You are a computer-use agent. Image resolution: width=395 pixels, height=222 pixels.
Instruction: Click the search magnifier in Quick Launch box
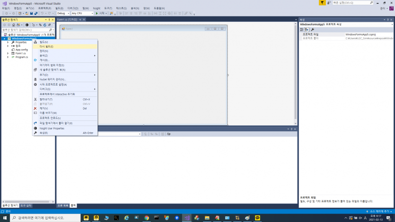[371, 2]
